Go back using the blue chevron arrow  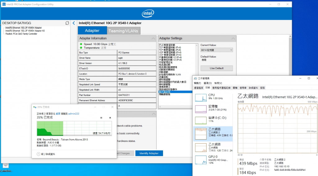tap(74, 23)
